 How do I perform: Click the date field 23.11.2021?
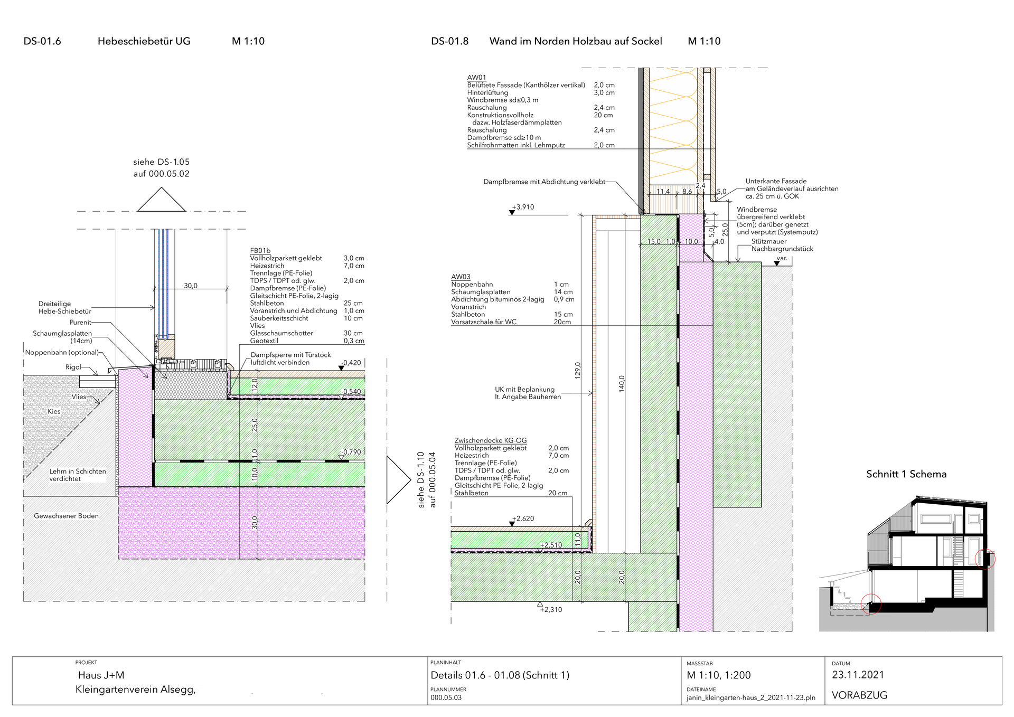coord(858,675)
